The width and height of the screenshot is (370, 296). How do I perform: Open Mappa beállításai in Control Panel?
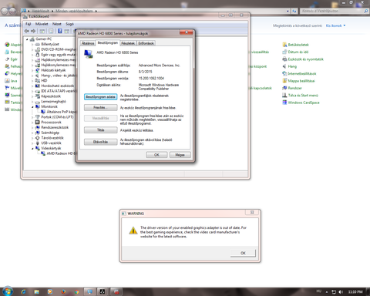click(298, 81)
